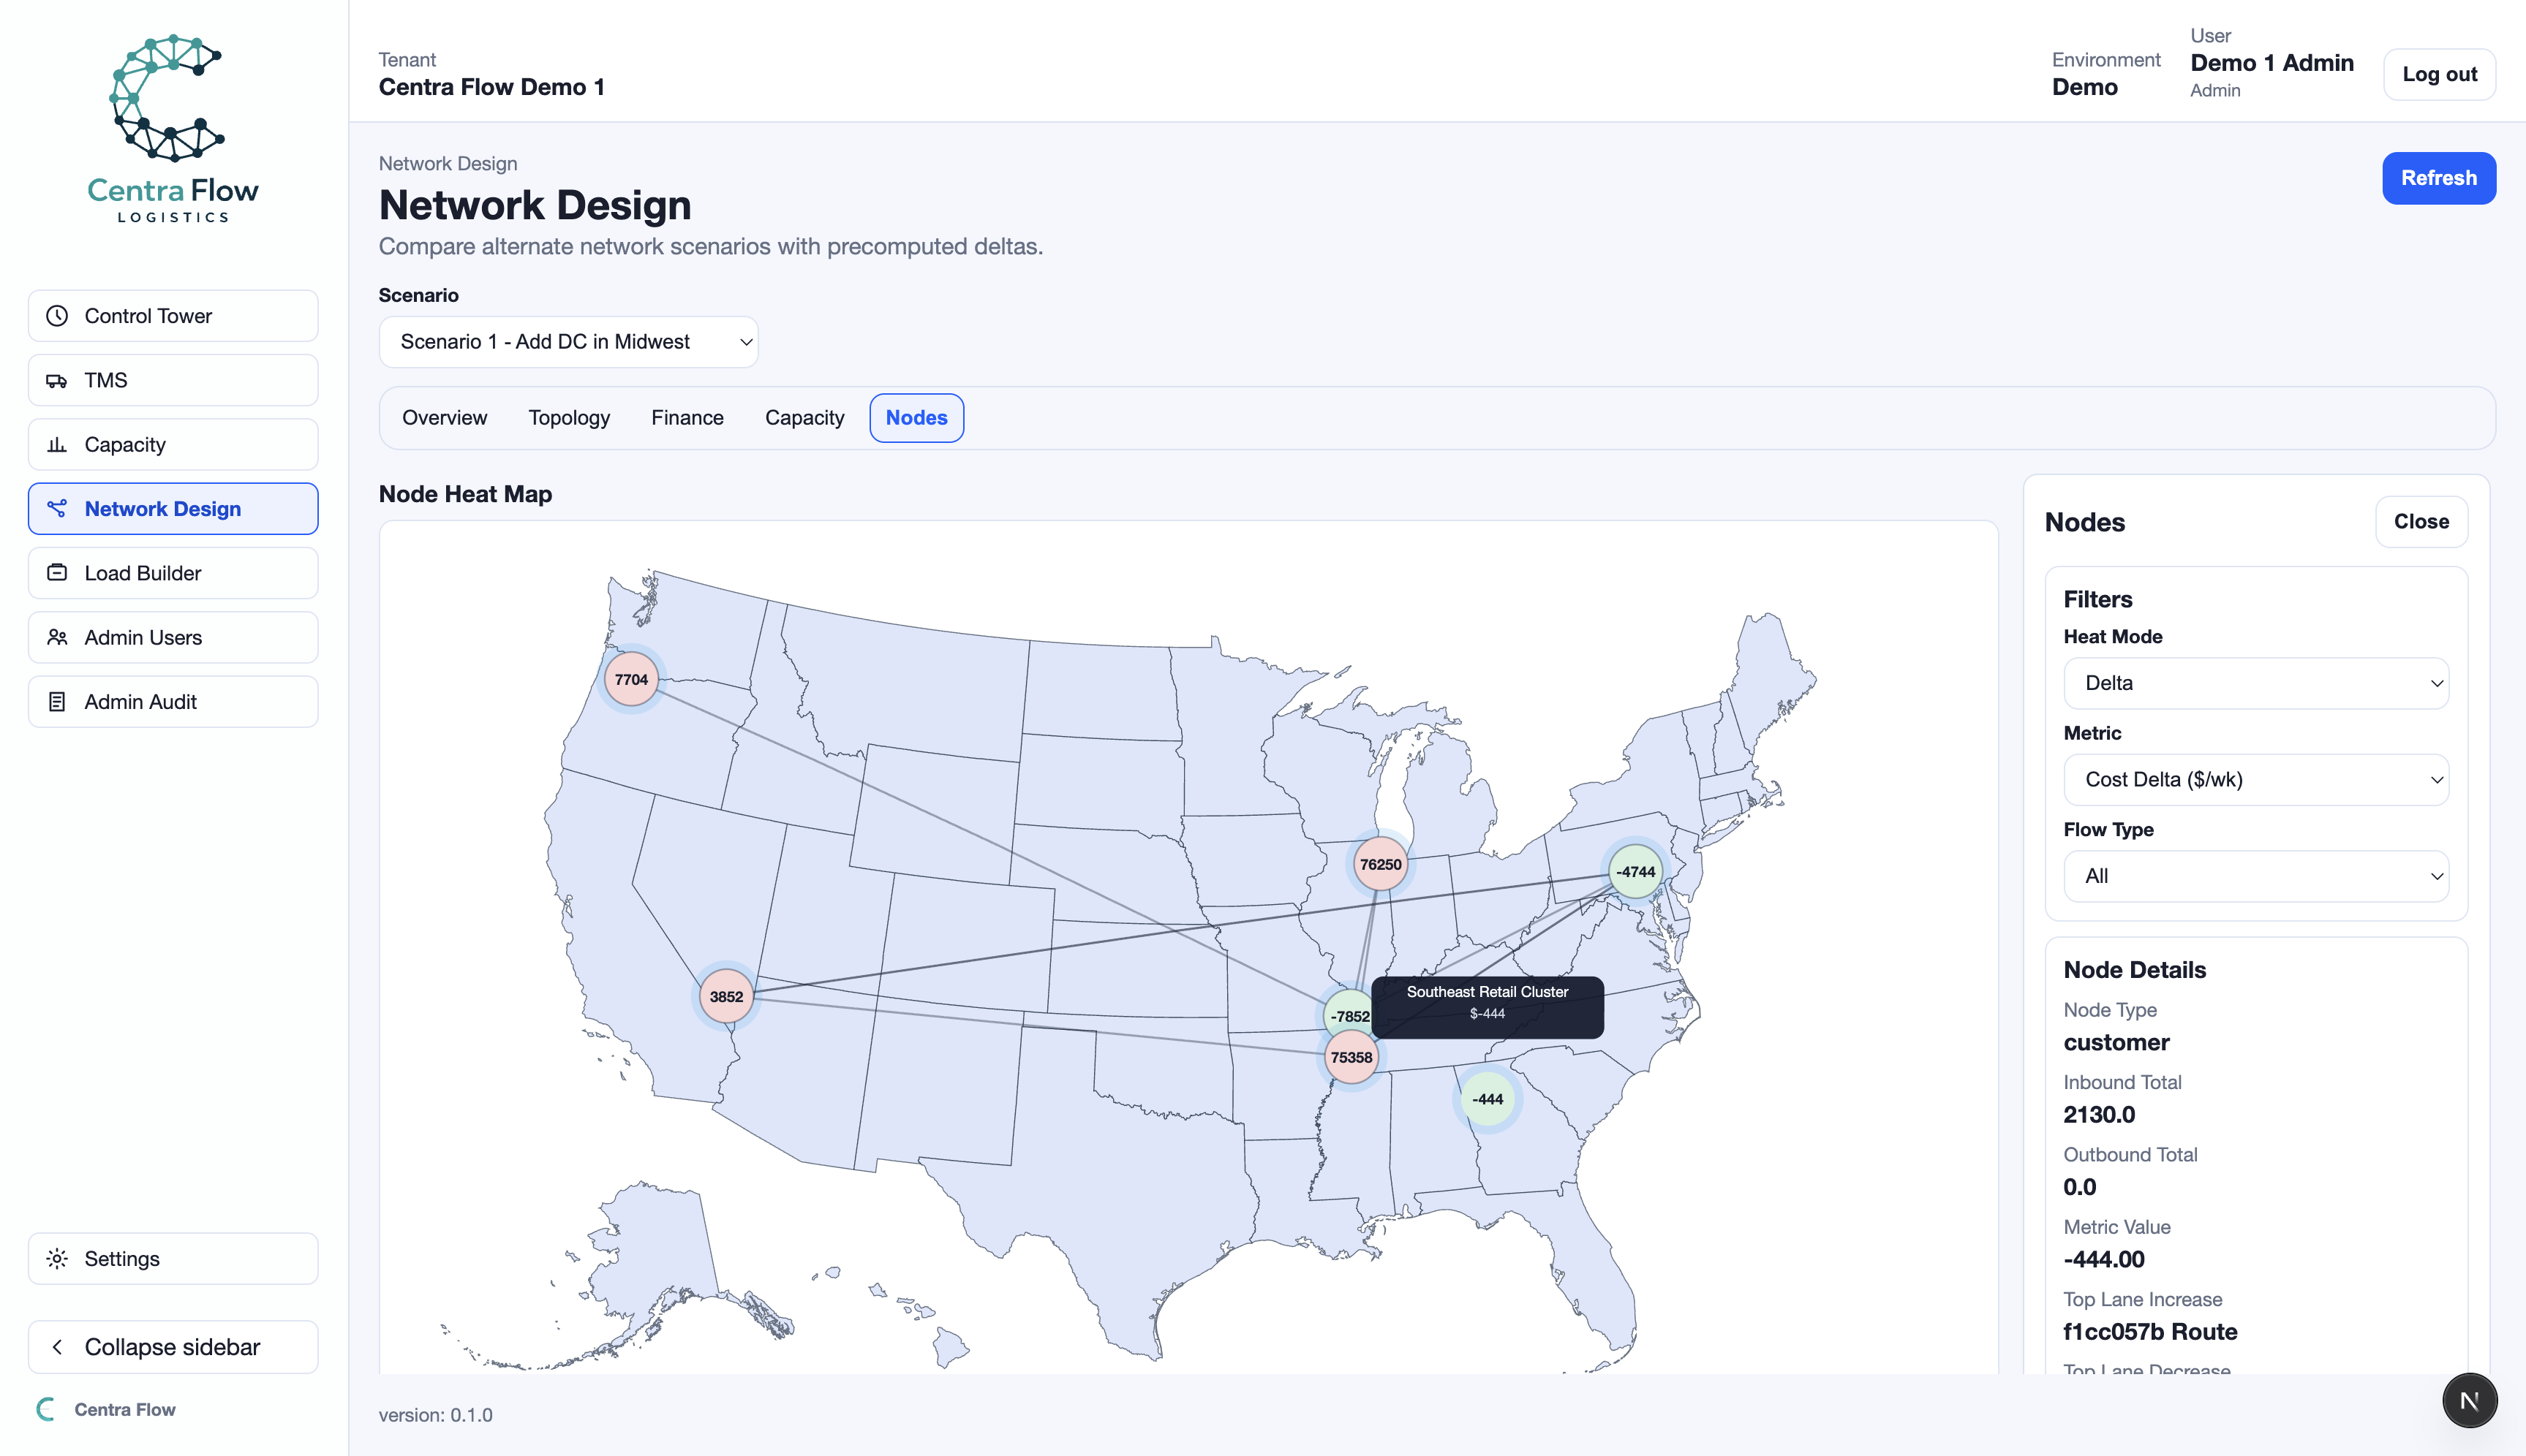Click the Refresh button
Viewport: 2526px width, 1456px height.
pos(2439,178)
